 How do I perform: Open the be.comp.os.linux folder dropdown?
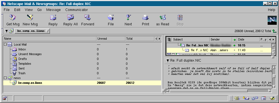pos(32,31)
